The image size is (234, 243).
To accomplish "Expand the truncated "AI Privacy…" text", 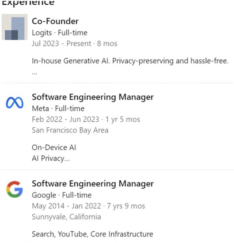I will tap(50, 159).
